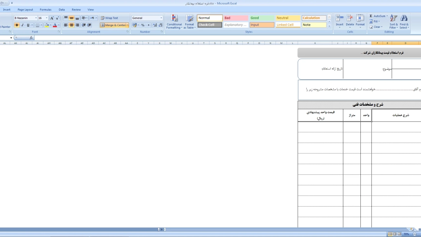The width and height of the screenshot is (421, 237).
Task: Toggle Merge & Center button
Action: [113, 25]
